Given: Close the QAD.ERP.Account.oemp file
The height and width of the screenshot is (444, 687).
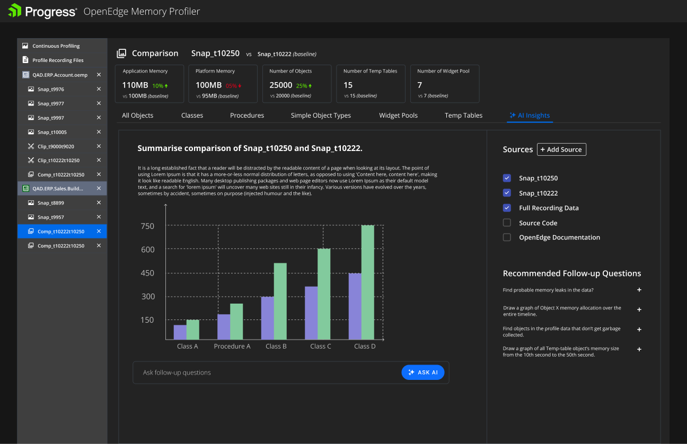Looking at the screenshot, I should click(99, 75).
